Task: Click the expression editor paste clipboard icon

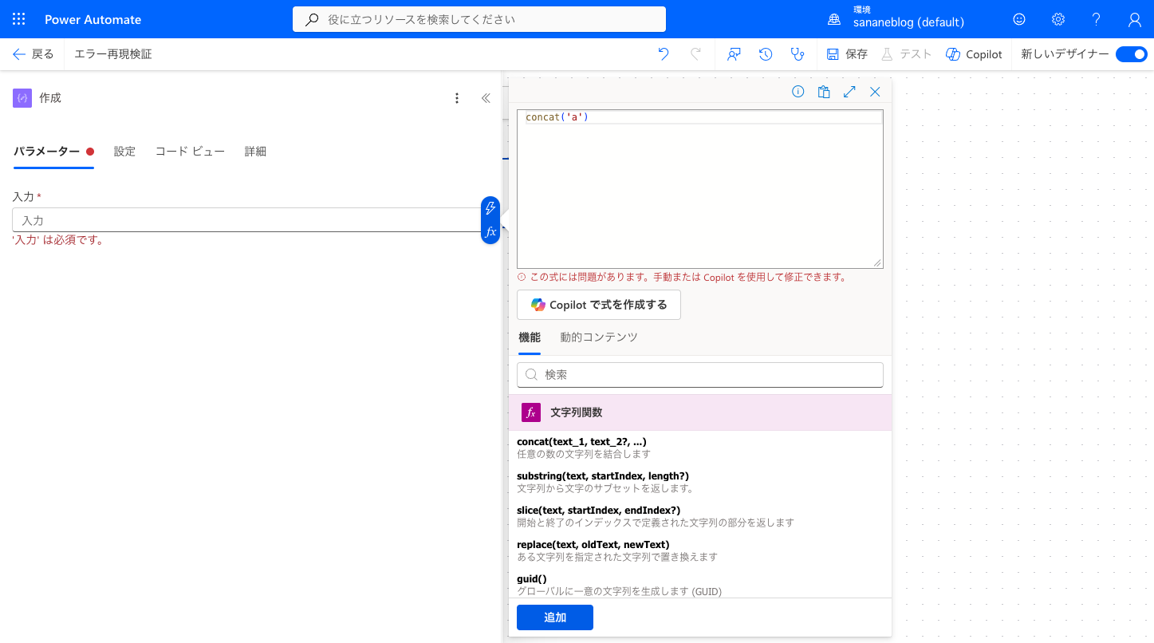Action: tap(824, 92)
